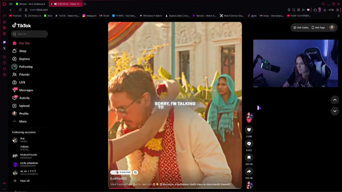Switch to Stream - Kick Dashboard tab
Screen dimensions: 342x192
point(30,4)
